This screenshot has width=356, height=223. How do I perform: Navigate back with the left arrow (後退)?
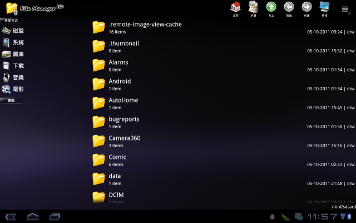tap(289, 9)
